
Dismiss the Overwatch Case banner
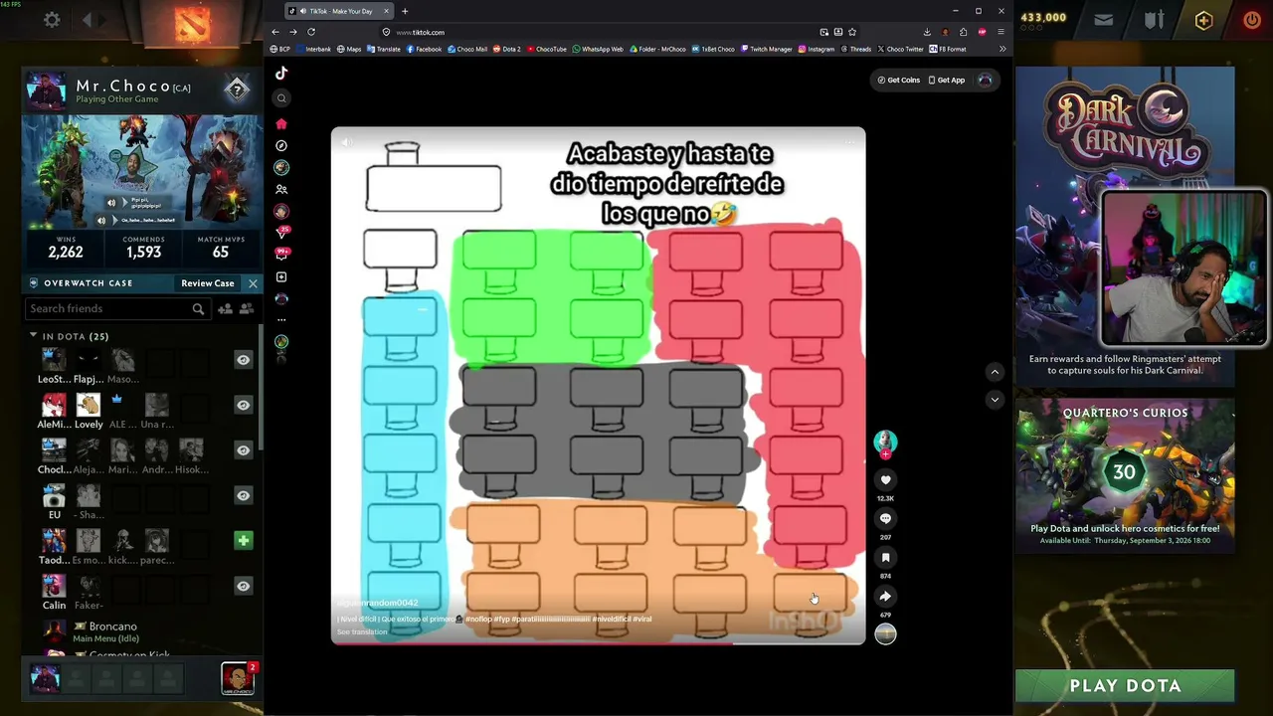(x=253, y=283)
